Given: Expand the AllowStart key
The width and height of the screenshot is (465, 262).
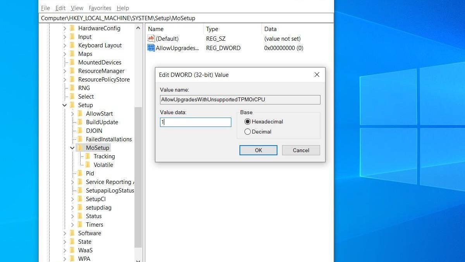Looking at the screenshot, I should point(72,114).
